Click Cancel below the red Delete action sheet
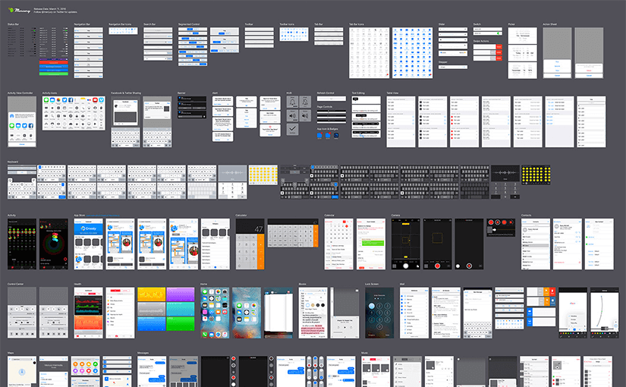626x387 pixels. click(x=589, y=75)
